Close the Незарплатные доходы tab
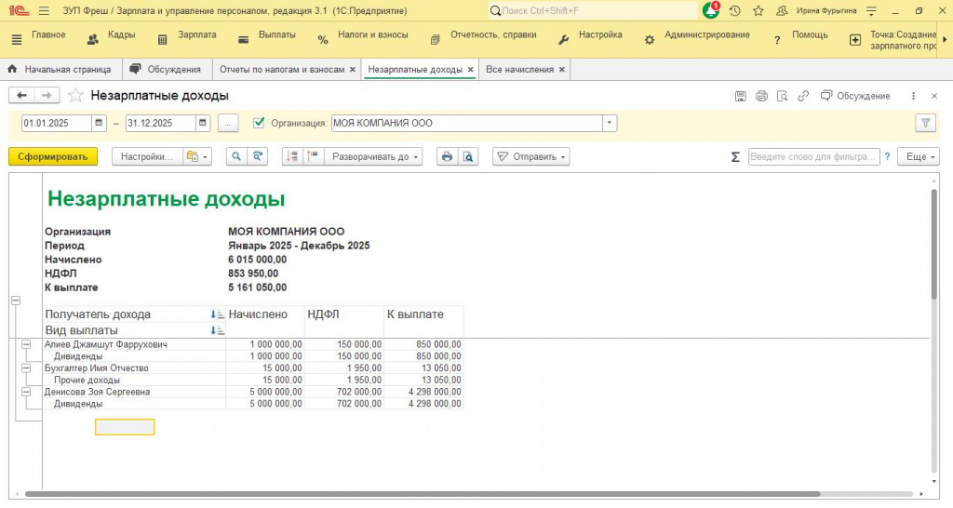Viewport: 953px width, 508px height. (470, 69)
